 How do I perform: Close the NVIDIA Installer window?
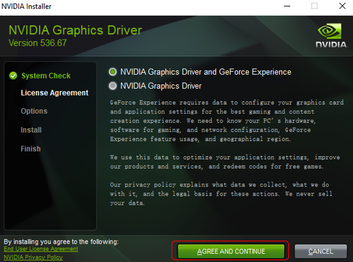click(x=342, y=6)
